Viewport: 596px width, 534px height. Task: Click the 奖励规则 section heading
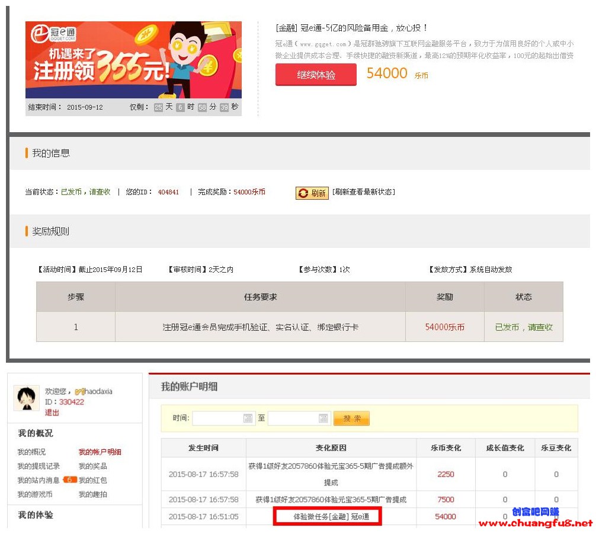click(x=50, y=231)
